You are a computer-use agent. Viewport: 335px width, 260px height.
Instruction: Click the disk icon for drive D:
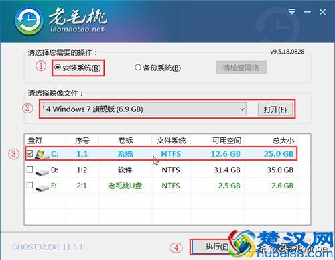point(42,172)
